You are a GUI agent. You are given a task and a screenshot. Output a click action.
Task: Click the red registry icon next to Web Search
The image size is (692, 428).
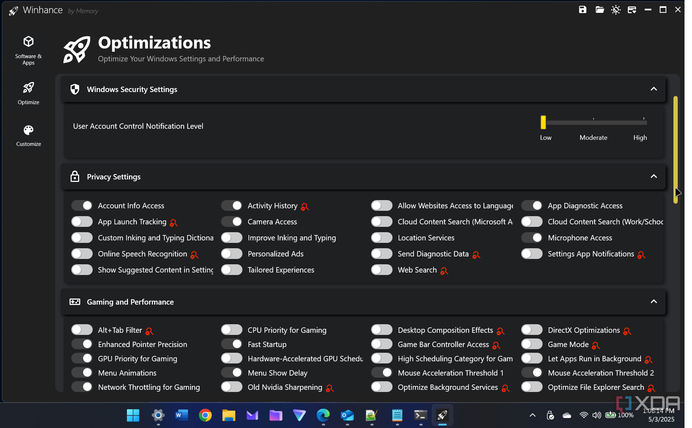(444, 271)
